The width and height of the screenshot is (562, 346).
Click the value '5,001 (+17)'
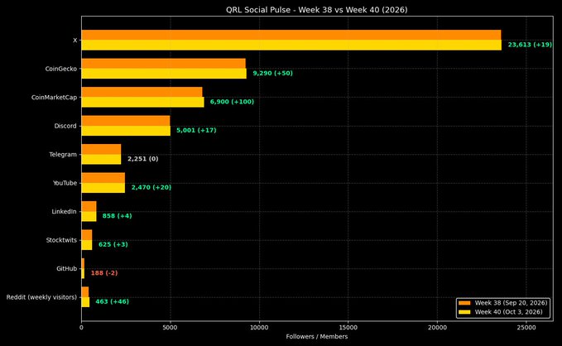tap(196, 130)
